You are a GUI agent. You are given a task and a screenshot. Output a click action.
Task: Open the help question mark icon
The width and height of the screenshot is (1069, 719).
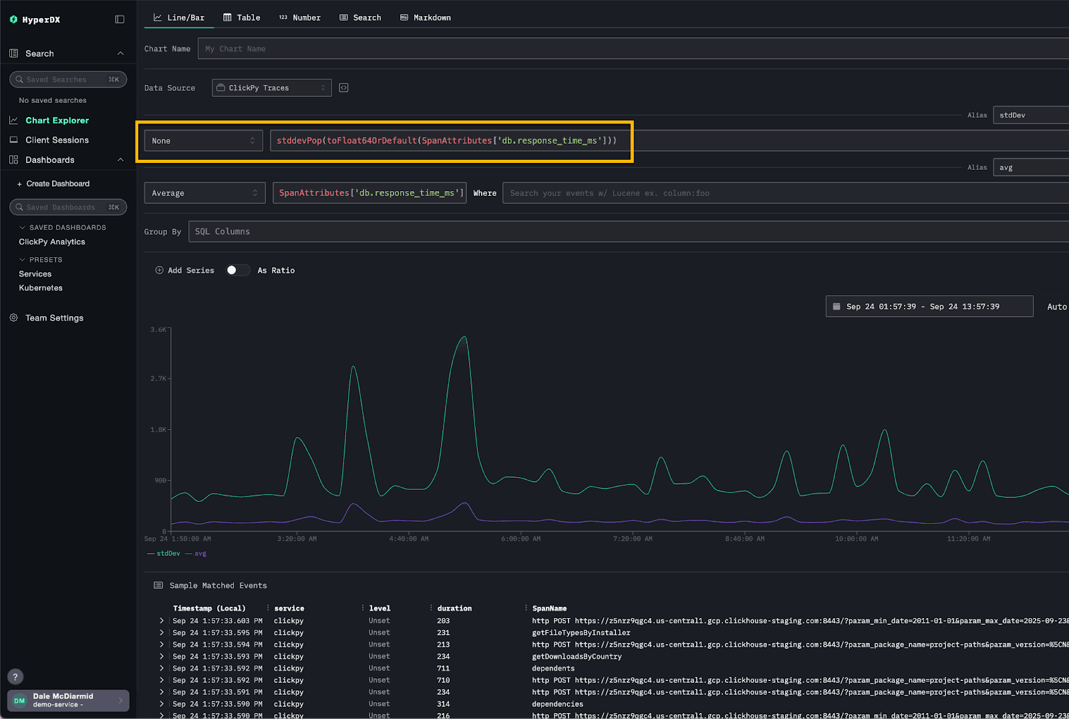point(15,677)
